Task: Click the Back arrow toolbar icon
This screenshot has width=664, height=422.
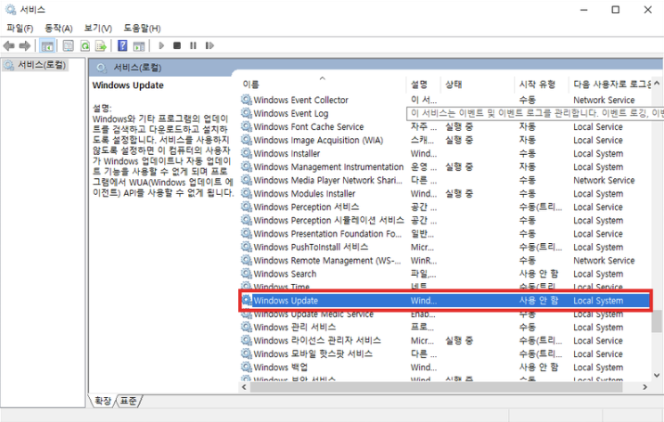Action: tap(9, 45)
